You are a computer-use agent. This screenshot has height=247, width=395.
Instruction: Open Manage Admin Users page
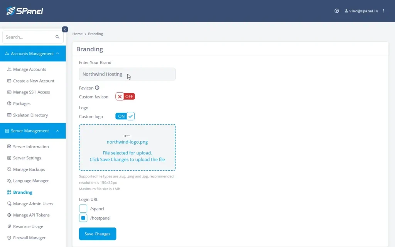point(33,204)
